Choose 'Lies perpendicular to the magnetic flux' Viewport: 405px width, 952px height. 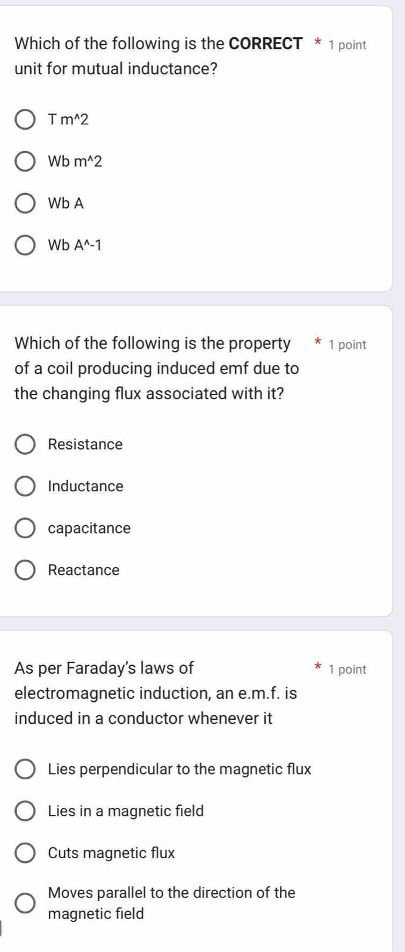25,770
